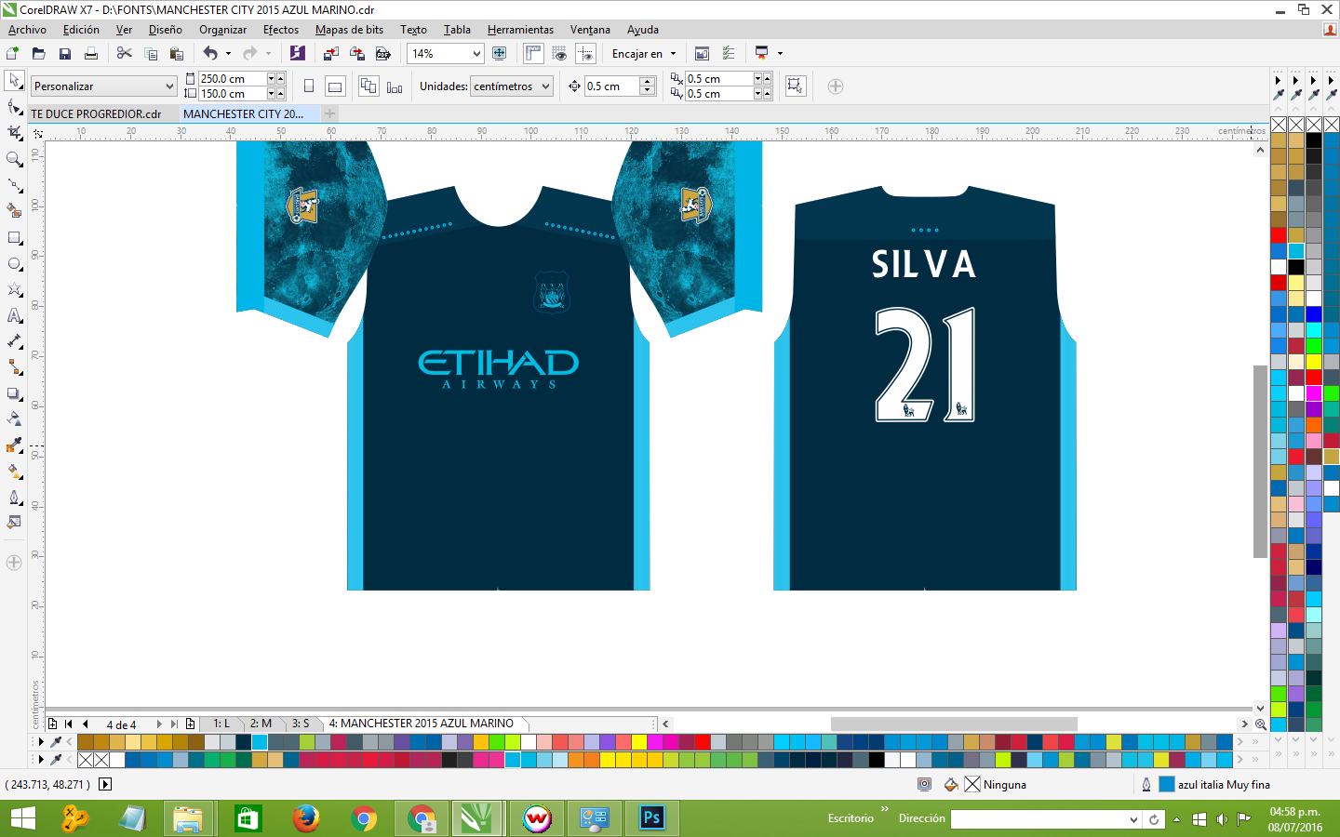The height and width of the screenshot is (837, 1340).
Task: Open Photoshop from the taskbar
Action: pos(651,819)
